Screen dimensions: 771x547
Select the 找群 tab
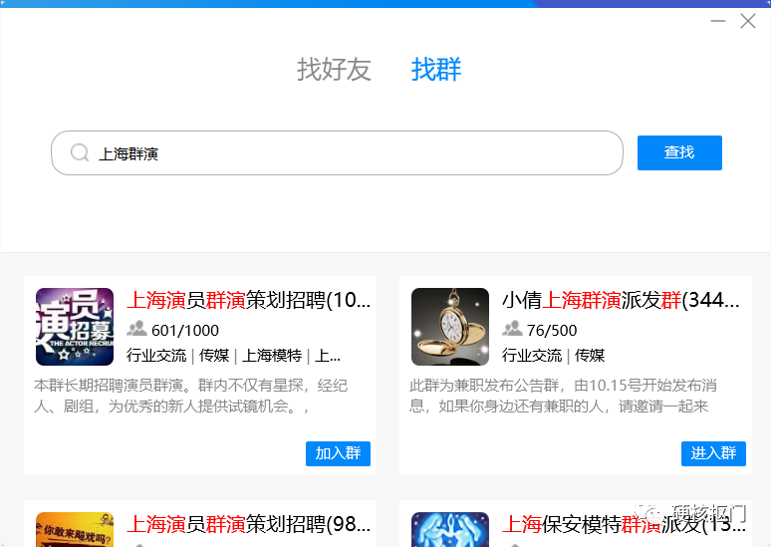coord(436,70)
